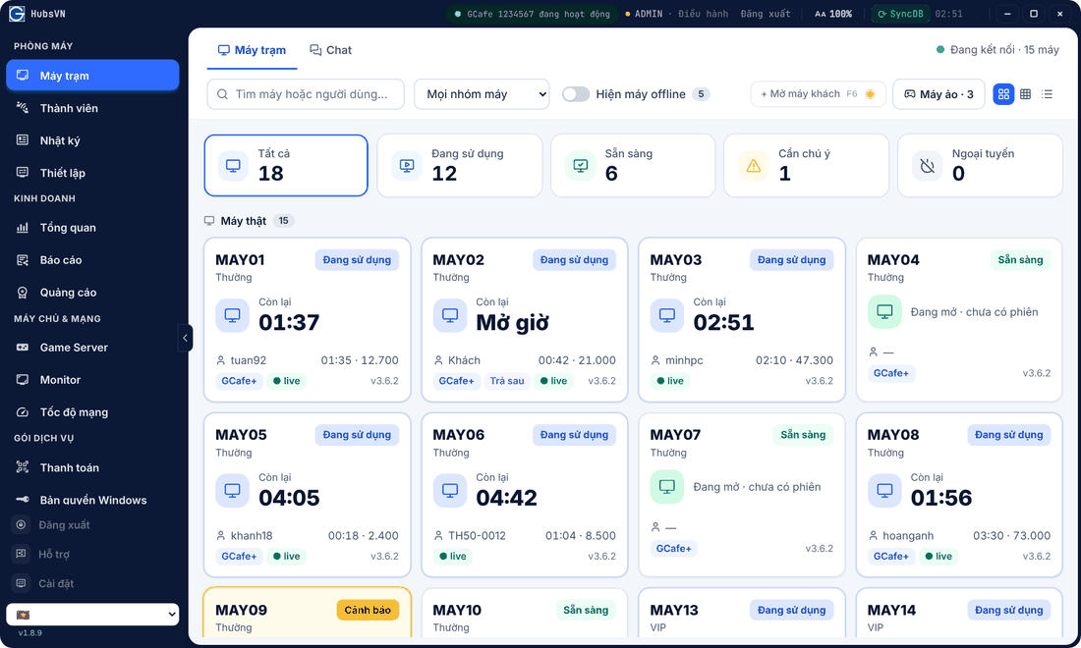Collapse the sidebar with the chevron
The height and width of the screenshot is (648, 1081).
tap(185, 338)
